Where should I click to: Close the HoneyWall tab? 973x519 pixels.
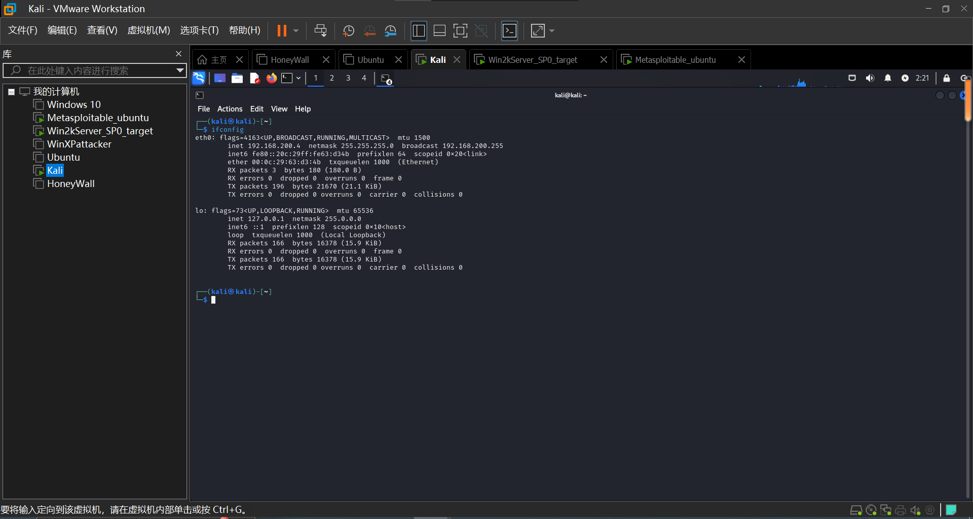click(x=326, y=60)
